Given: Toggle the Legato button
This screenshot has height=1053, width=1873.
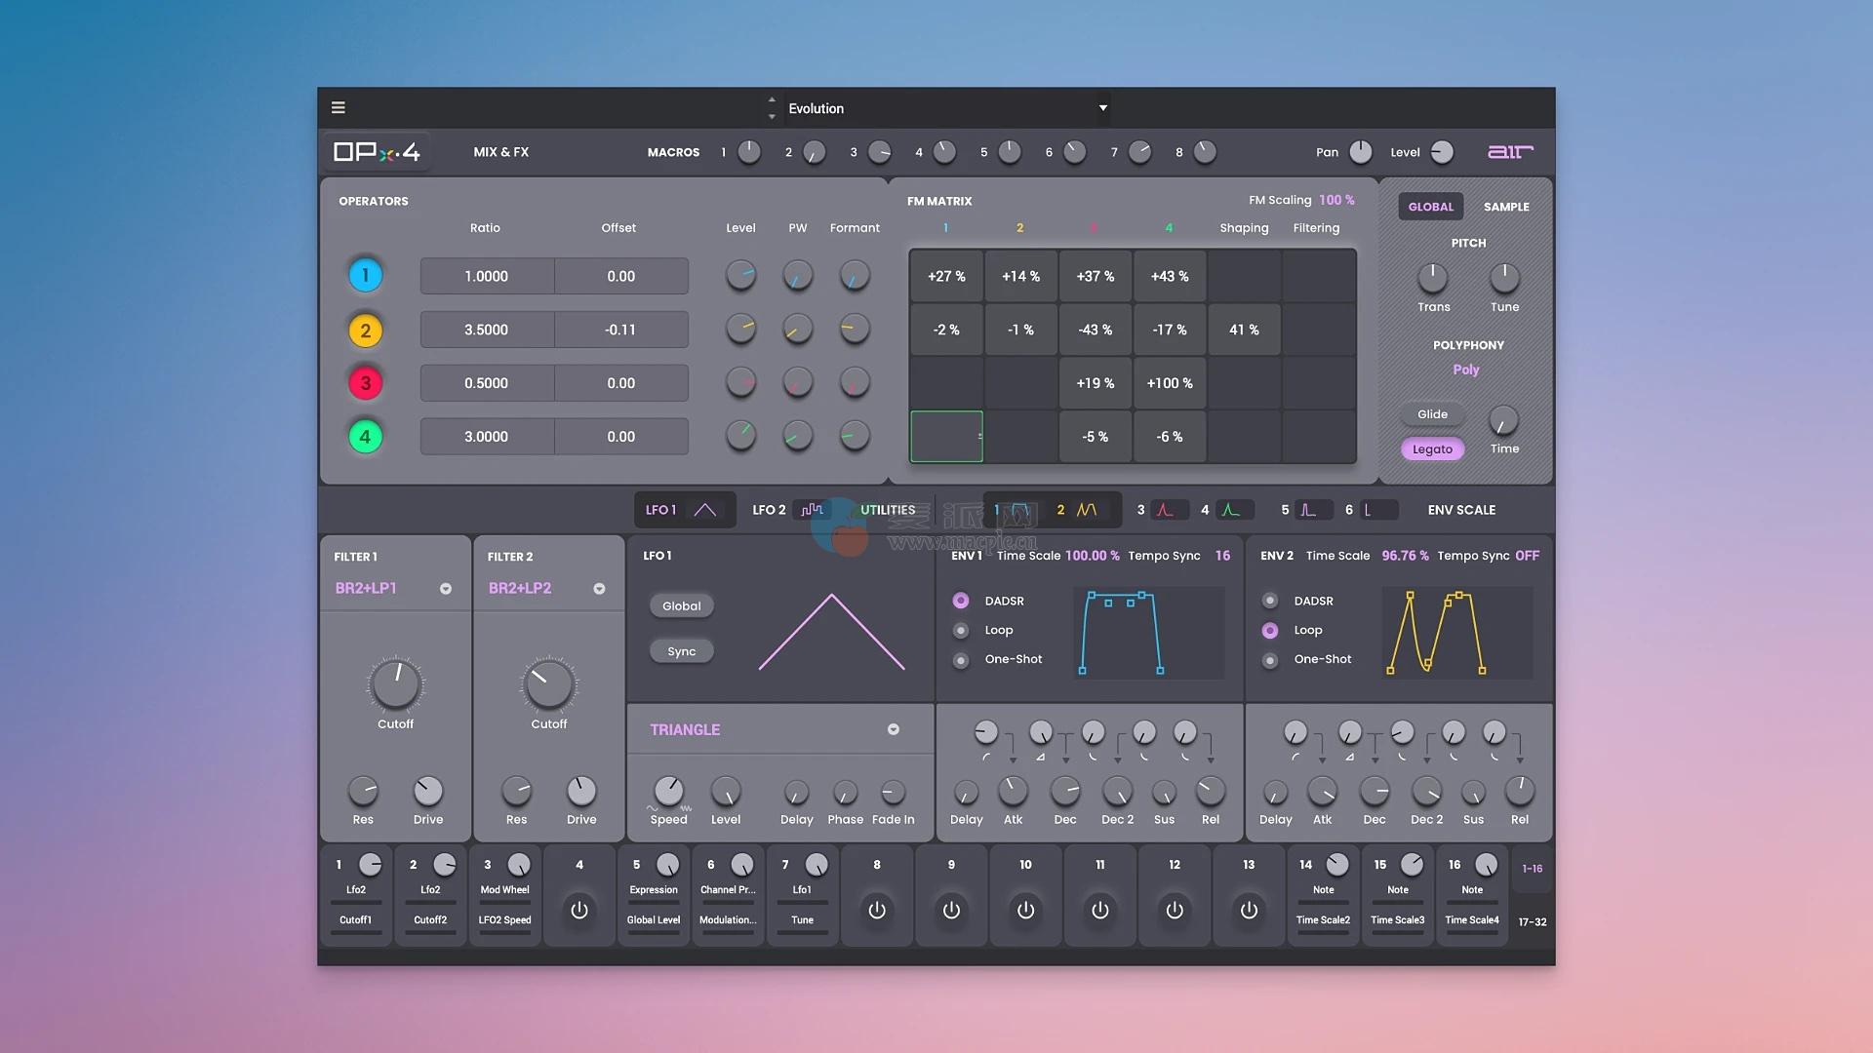Looking at the screenshot, I should click(1432, 449).
